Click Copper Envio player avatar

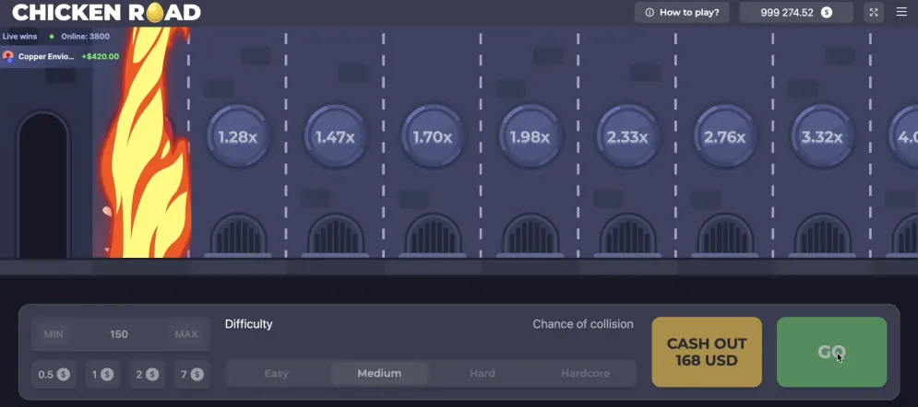click(8, 57)
